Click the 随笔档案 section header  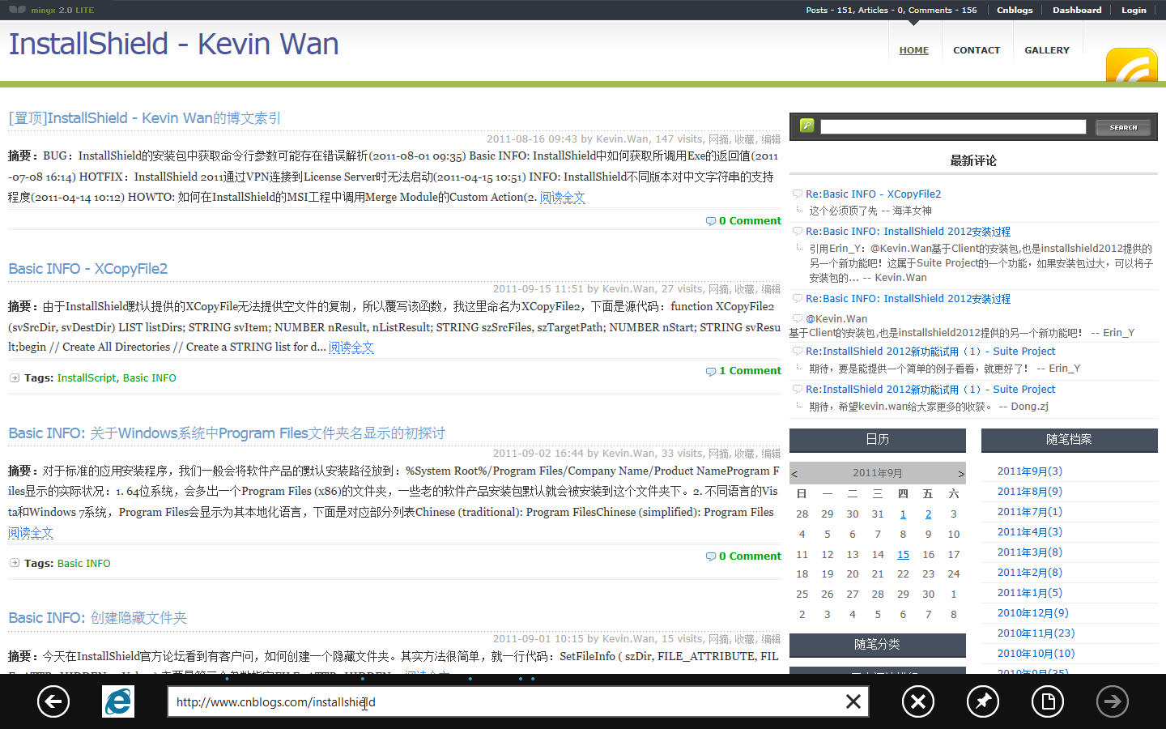[1070, 440]
